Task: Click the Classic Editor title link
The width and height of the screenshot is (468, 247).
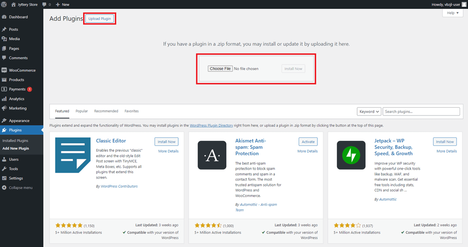Action: (111, 140)
